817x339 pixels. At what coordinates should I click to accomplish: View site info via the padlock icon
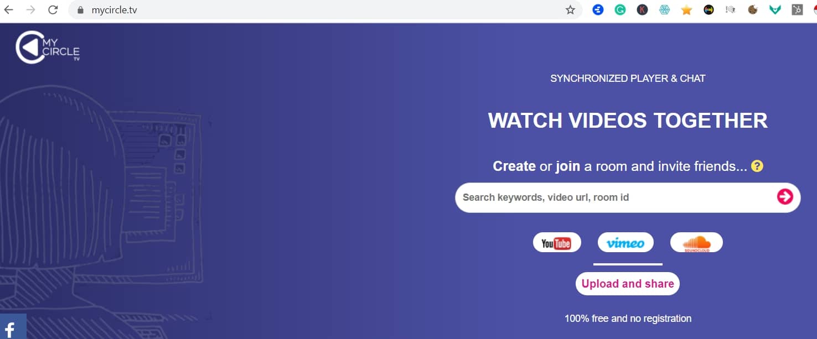coord(81,10)
